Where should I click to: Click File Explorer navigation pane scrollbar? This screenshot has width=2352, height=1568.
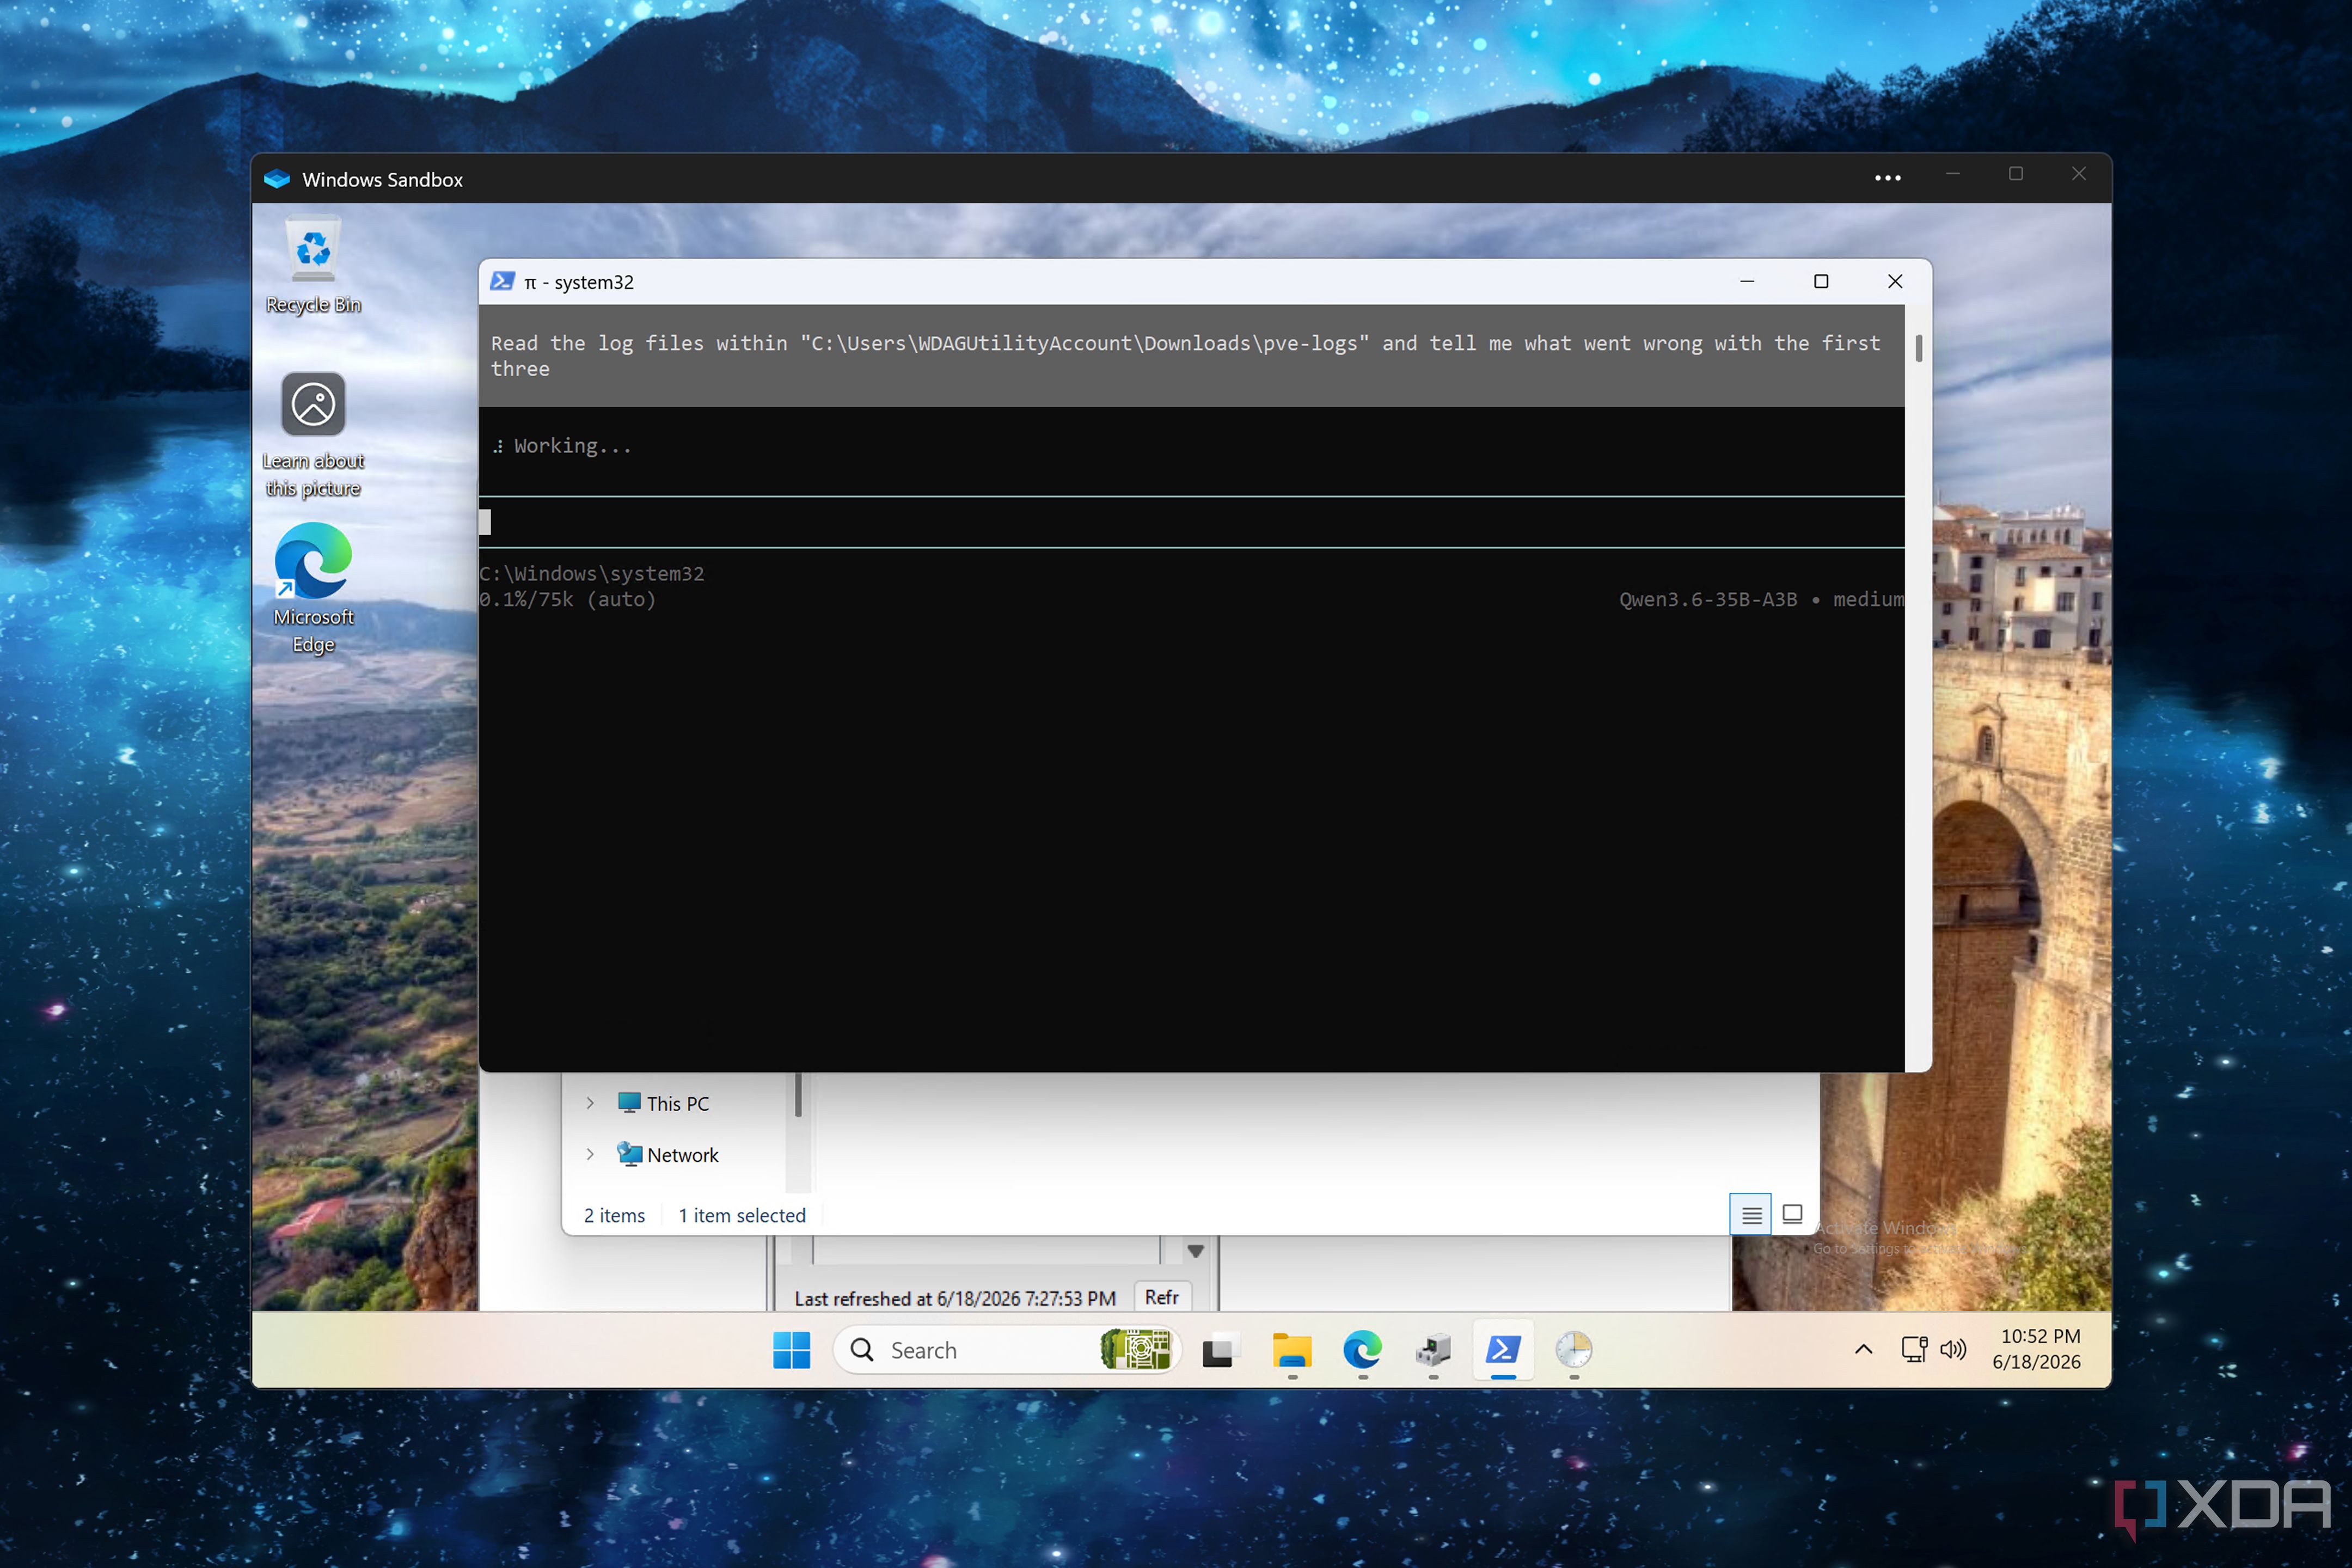tap(798, 1095)
